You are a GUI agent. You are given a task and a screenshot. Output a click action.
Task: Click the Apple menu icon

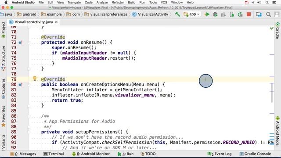click(6, 3)
